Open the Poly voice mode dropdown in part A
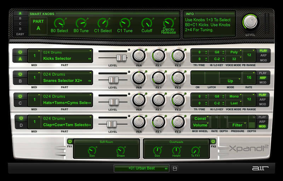 point(234,52)
